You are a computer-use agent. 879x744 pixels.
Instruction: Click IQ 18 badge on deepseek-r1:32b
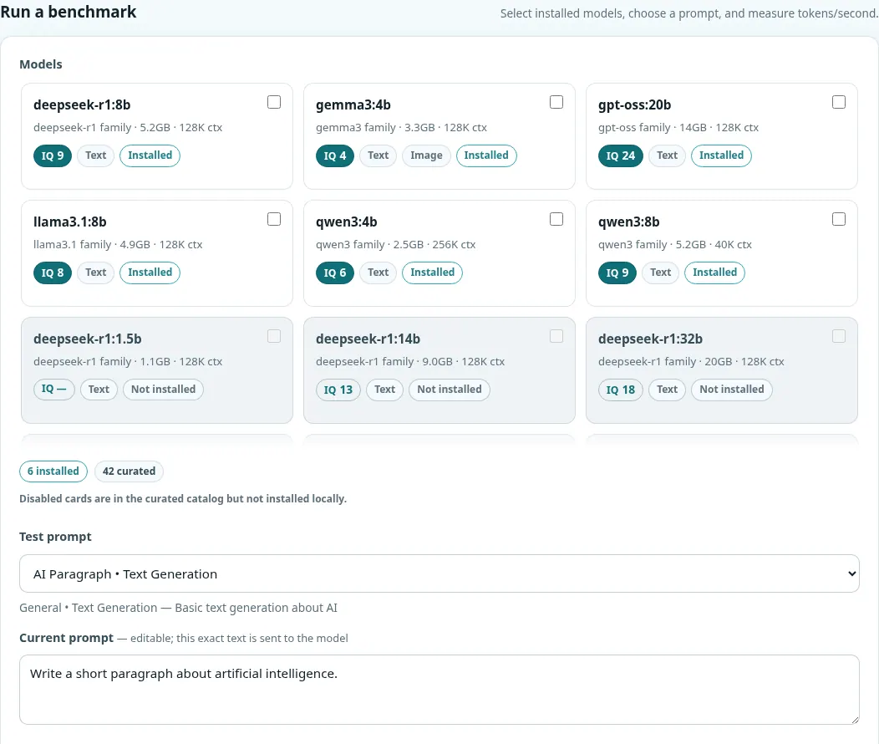(621, 390)
